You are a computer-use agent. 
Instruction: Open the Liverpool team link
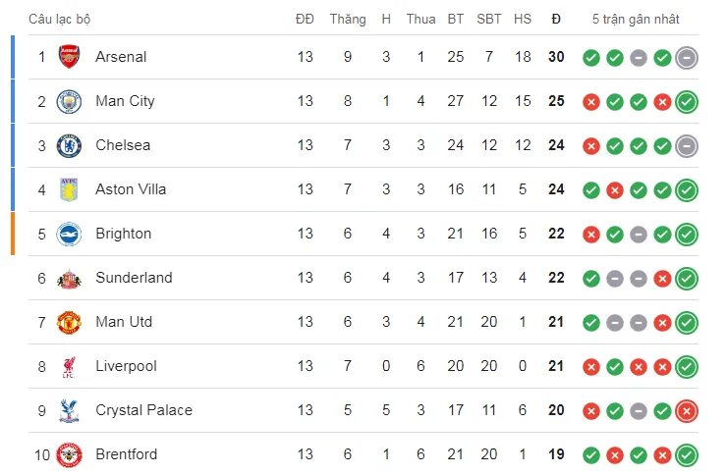pos(126,366)
